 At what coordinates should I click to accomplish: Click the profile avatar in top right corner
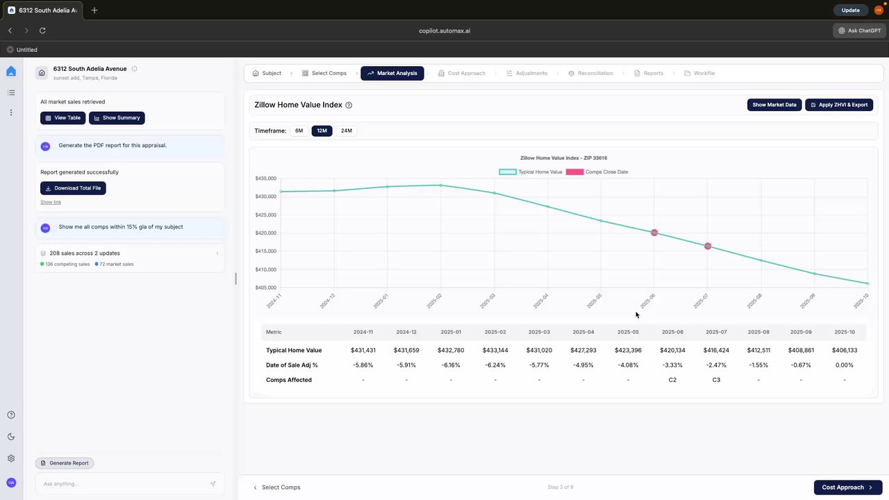(x=879, y=10)
